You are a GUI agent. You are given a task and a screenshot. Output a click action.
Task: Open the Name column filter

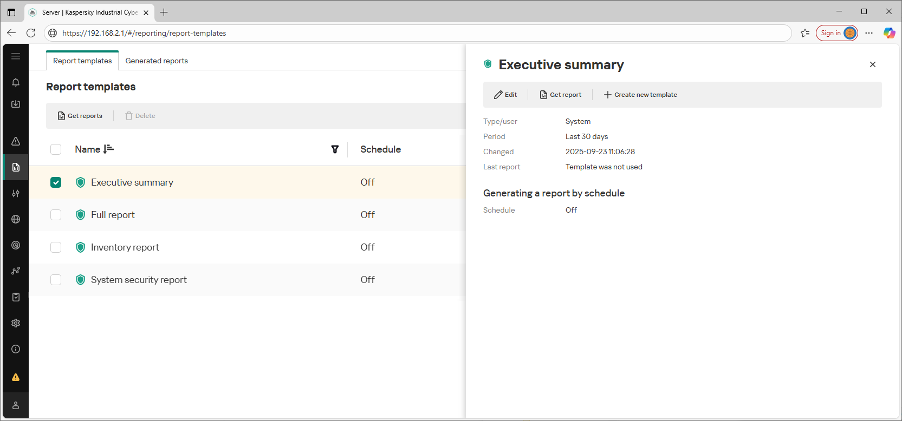pyautogui.click(x=335, y=149)
